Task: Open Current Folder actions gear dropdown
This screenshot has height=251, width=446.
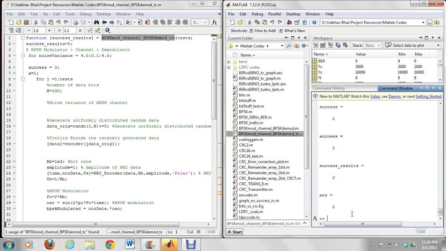Action: [304, 46]
